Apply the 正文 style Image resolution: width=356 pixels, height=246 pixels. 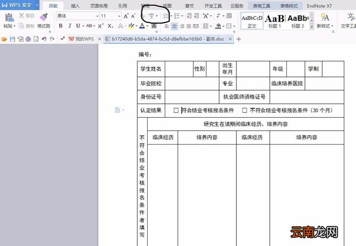[x=252, y=21]
